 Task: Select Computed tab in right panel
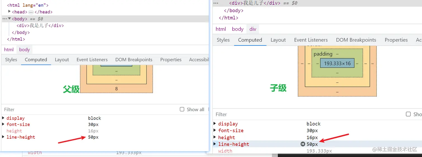(250, 40)
